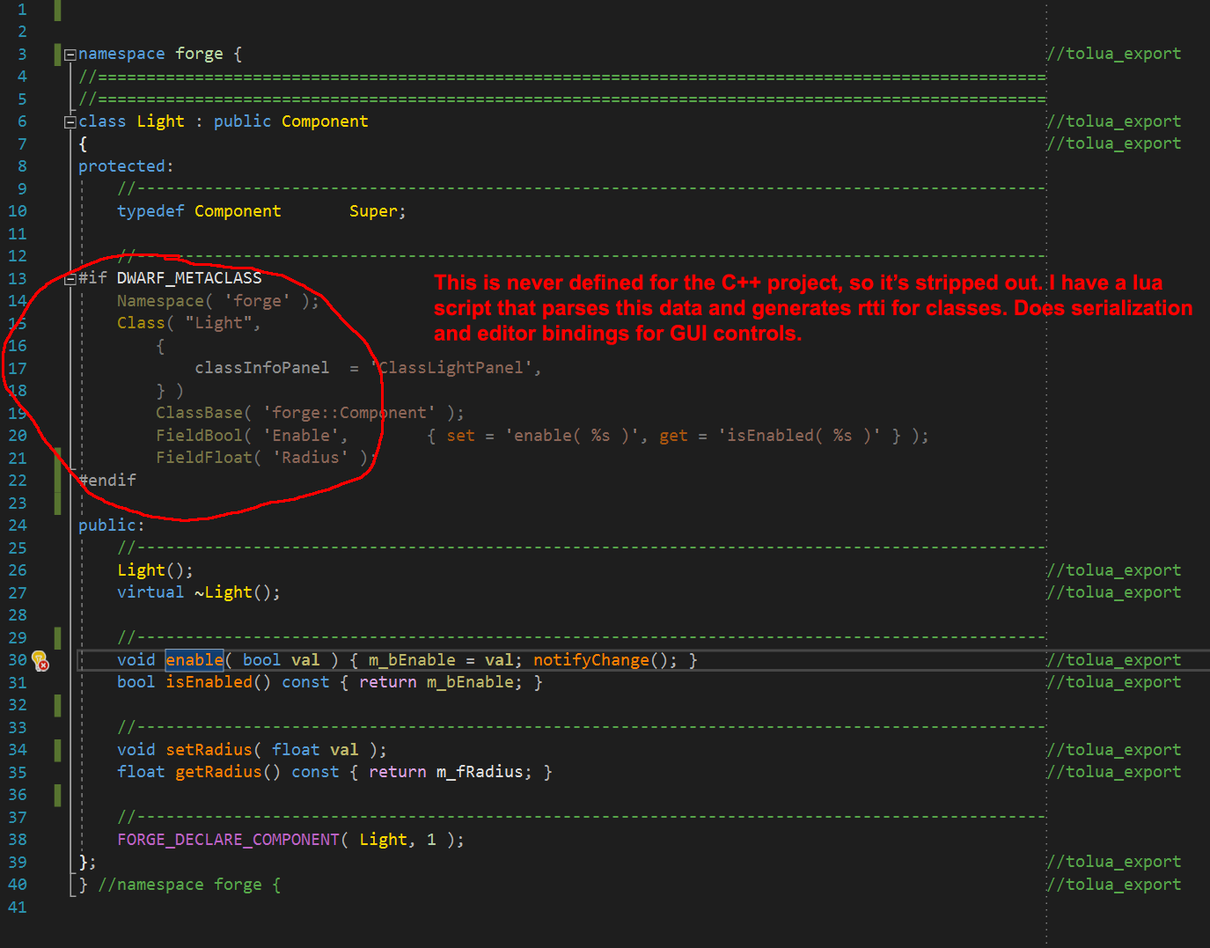This screenshot has width=1210, height=948.
Task: Open the lightbulb quick actions on line 30
Action: pos(40,660)
